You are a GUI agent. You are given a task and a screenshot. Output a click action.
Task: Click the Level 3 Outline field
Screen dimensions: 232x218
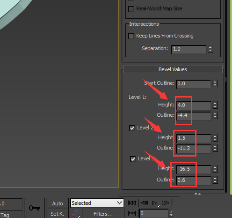(193, 181)
